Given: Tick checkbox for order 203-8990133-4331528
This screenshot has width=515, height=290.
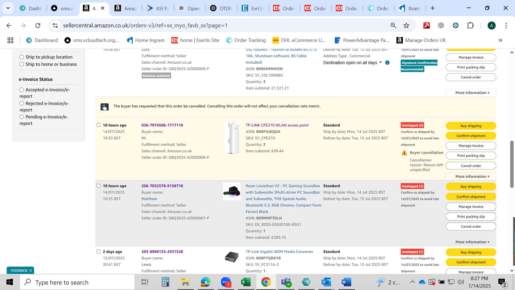Looking at the screenshot, I should click(98, 252).
